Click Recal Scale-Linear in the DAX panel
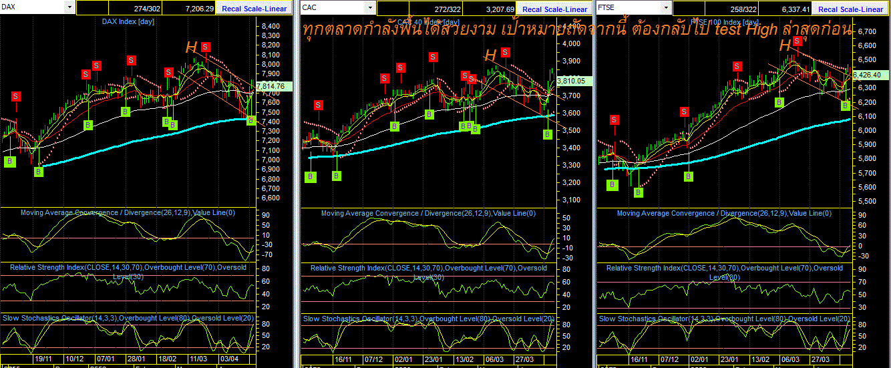Screen dimensions: 891x368 pos(254,9)
